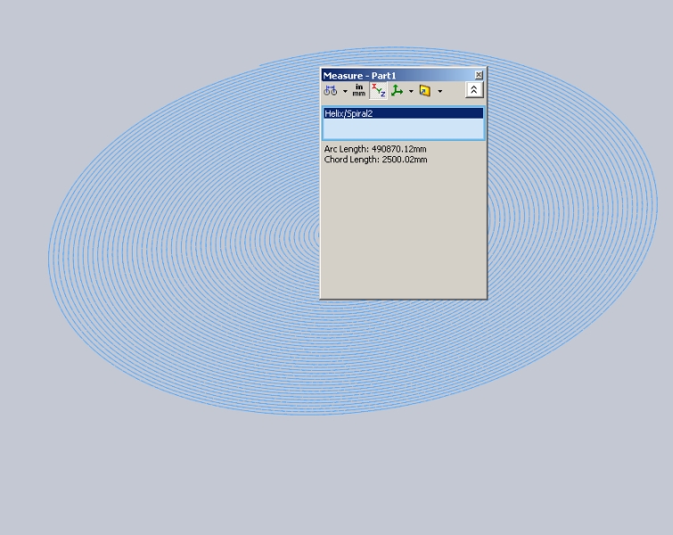Click empty space below Helix/Spiral2 in selection box
The height and width of the screenshot is (535, 673).
(x=403, y=129)
